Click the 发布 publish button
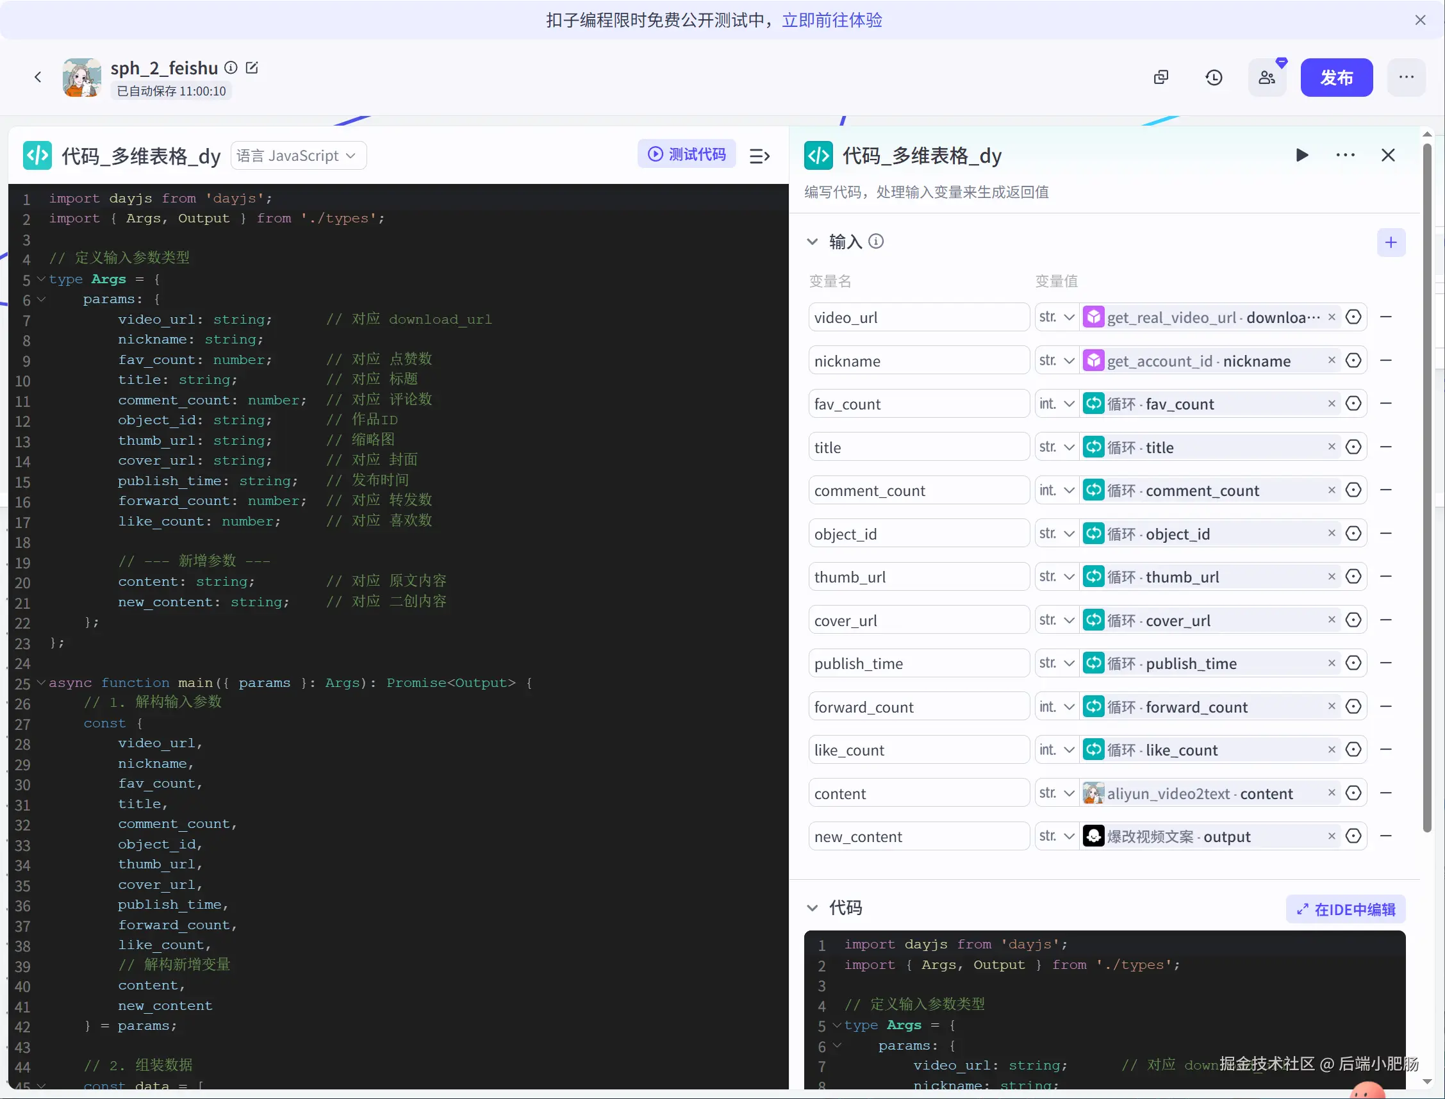This screenshot has height=1099, width=1445. (1336, 77)
